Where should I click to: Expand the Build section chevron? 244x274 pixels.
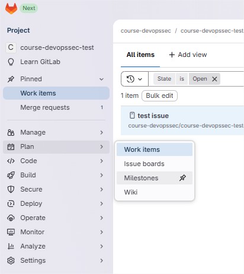[x=101, y=175]
